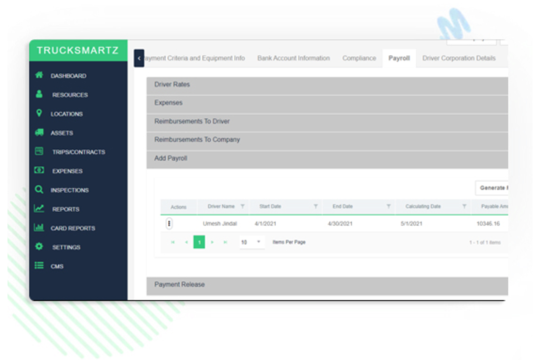Image resolution: width=540 pixels, height=360 pixels.
Task: Click the Assets truck icon
Action: pyautogui.click(x=39, y=132)
